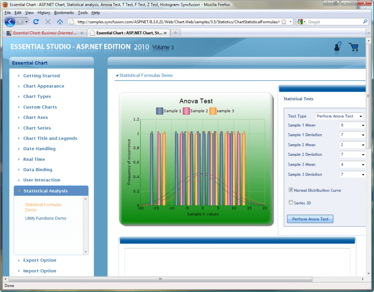Enable the Series 3D checkbox
This screenshot has width=374, height=292.
(291, 202)
